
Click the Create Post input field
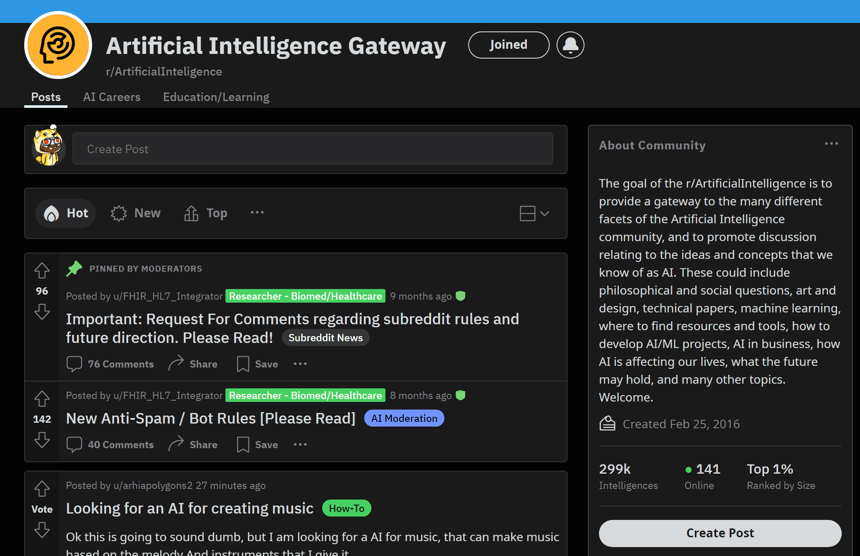pyautogui.click(x=312, y=149)
